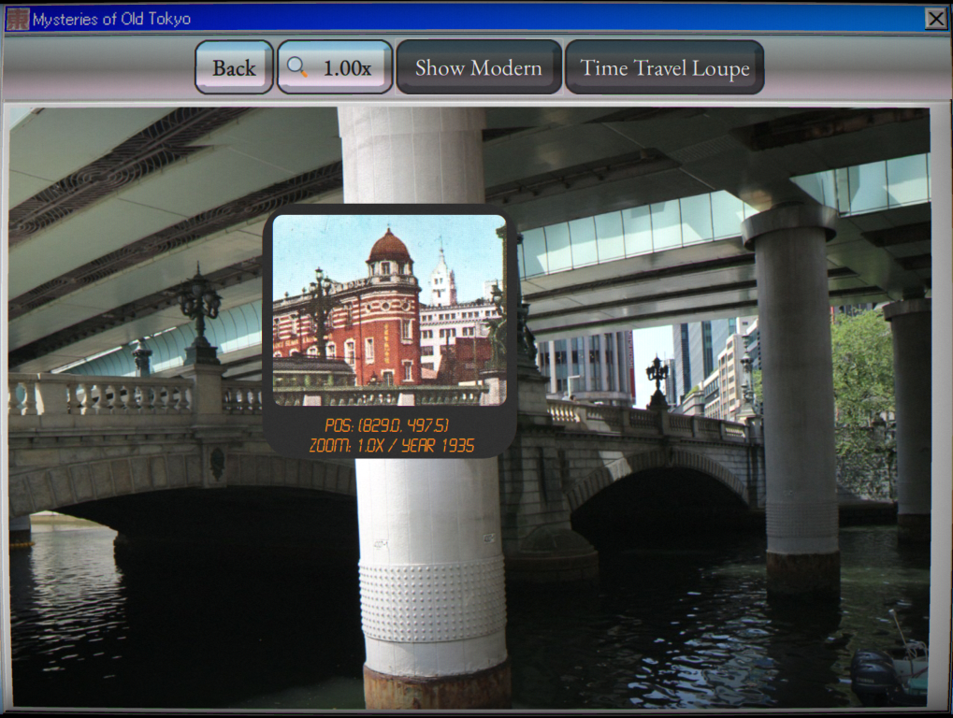
Task: Click the loupe POS coordinate readout
Action: click(387, 425)
